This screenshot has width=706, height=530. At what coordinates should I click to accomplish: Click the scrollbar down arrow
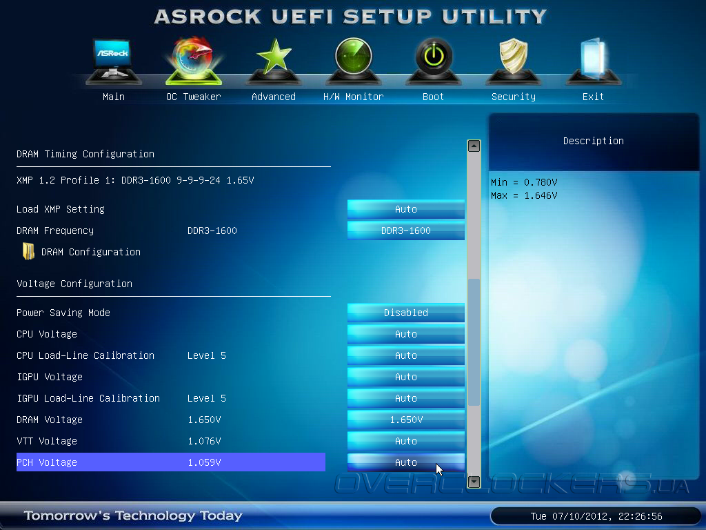point(474,482)
